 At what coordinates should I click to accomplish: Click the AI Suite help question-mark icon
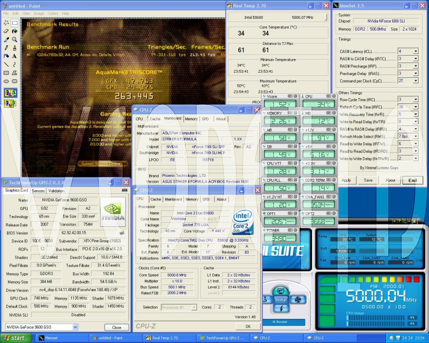click(399, 221)
